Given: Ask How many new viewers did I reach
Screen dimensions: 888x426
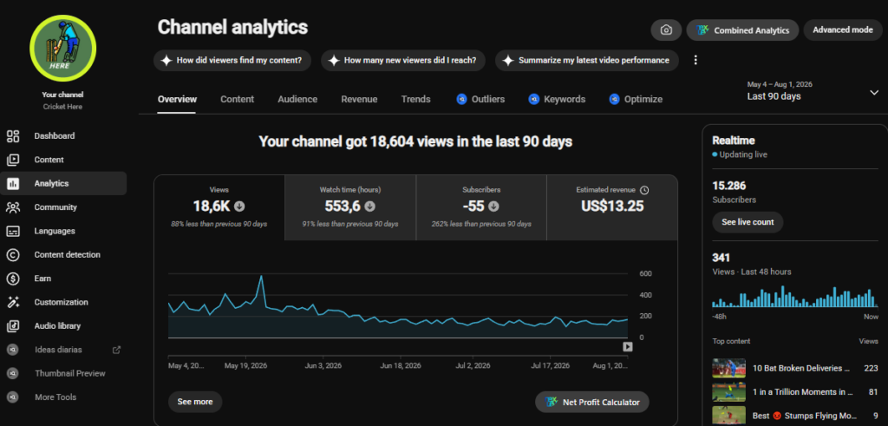Looking at the screenshot, I should [x=402, y=60].
